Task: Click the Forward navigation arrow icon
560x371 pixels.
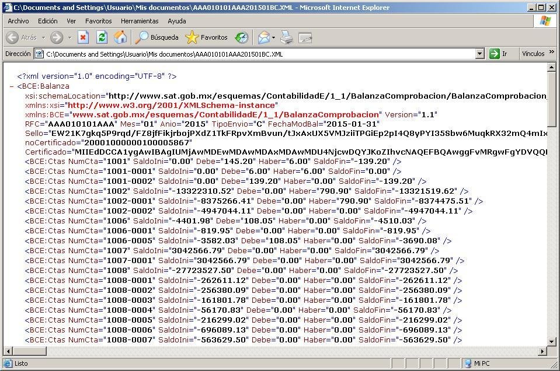Action: pos(57,37)
